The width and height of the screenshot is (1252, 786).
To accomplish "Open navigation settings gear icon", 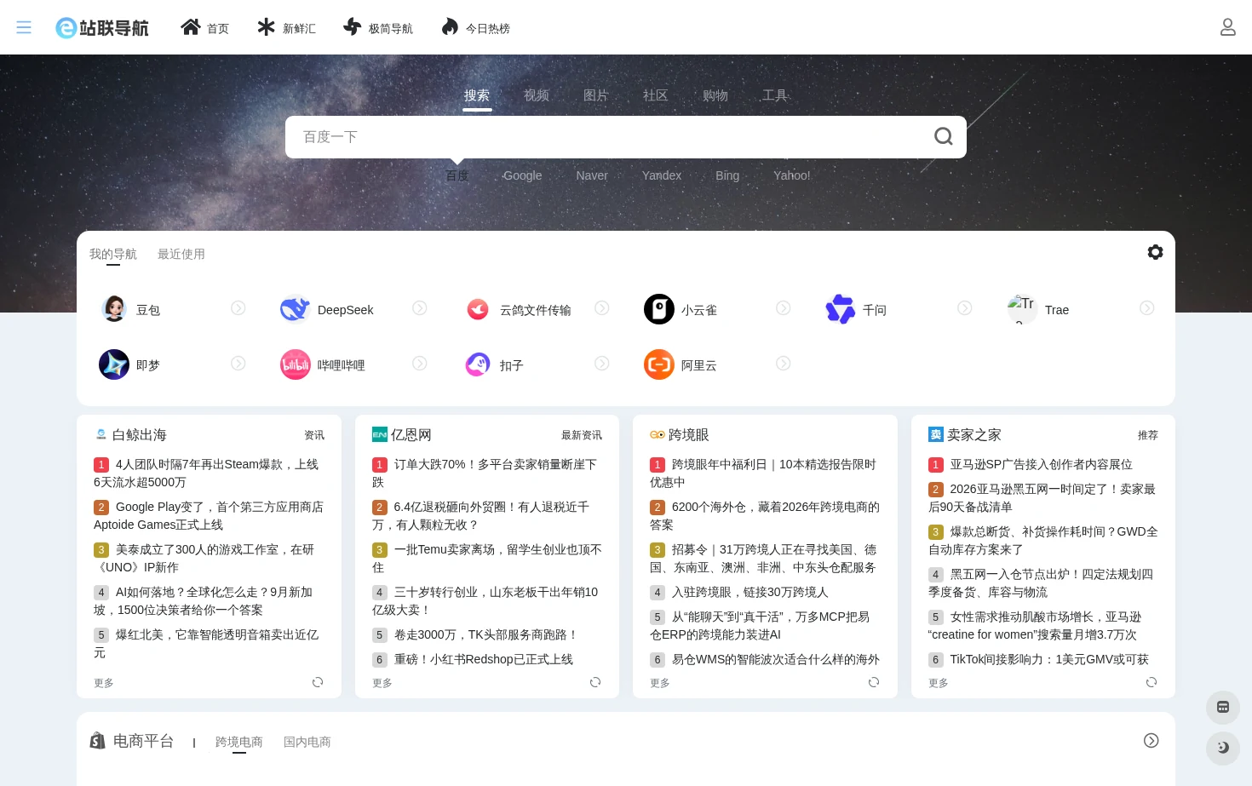I will pos(1155,252).
